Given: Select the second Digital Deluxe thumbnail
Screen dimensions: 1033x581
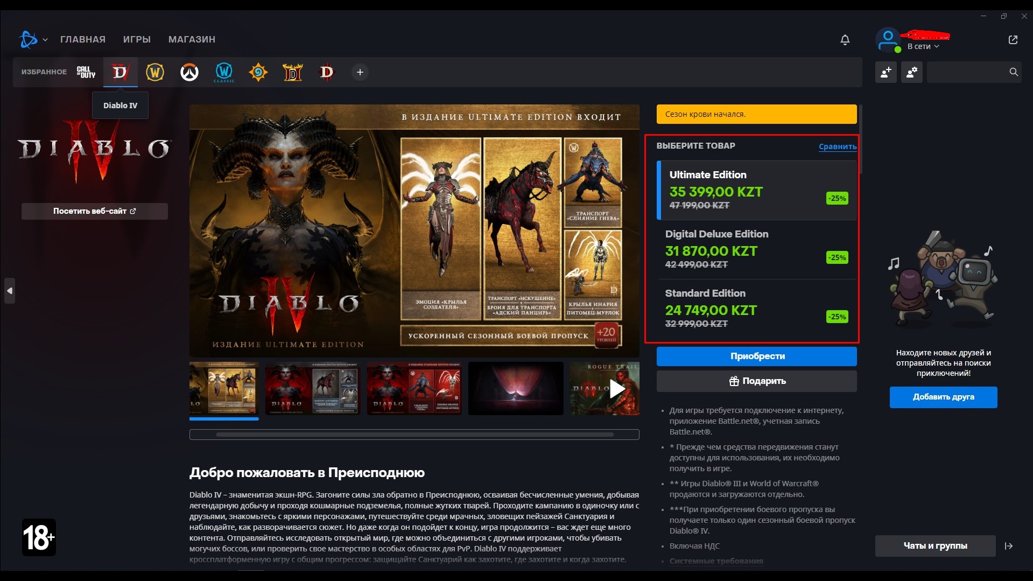Looking at the screenshot, I should click(312, 389).
